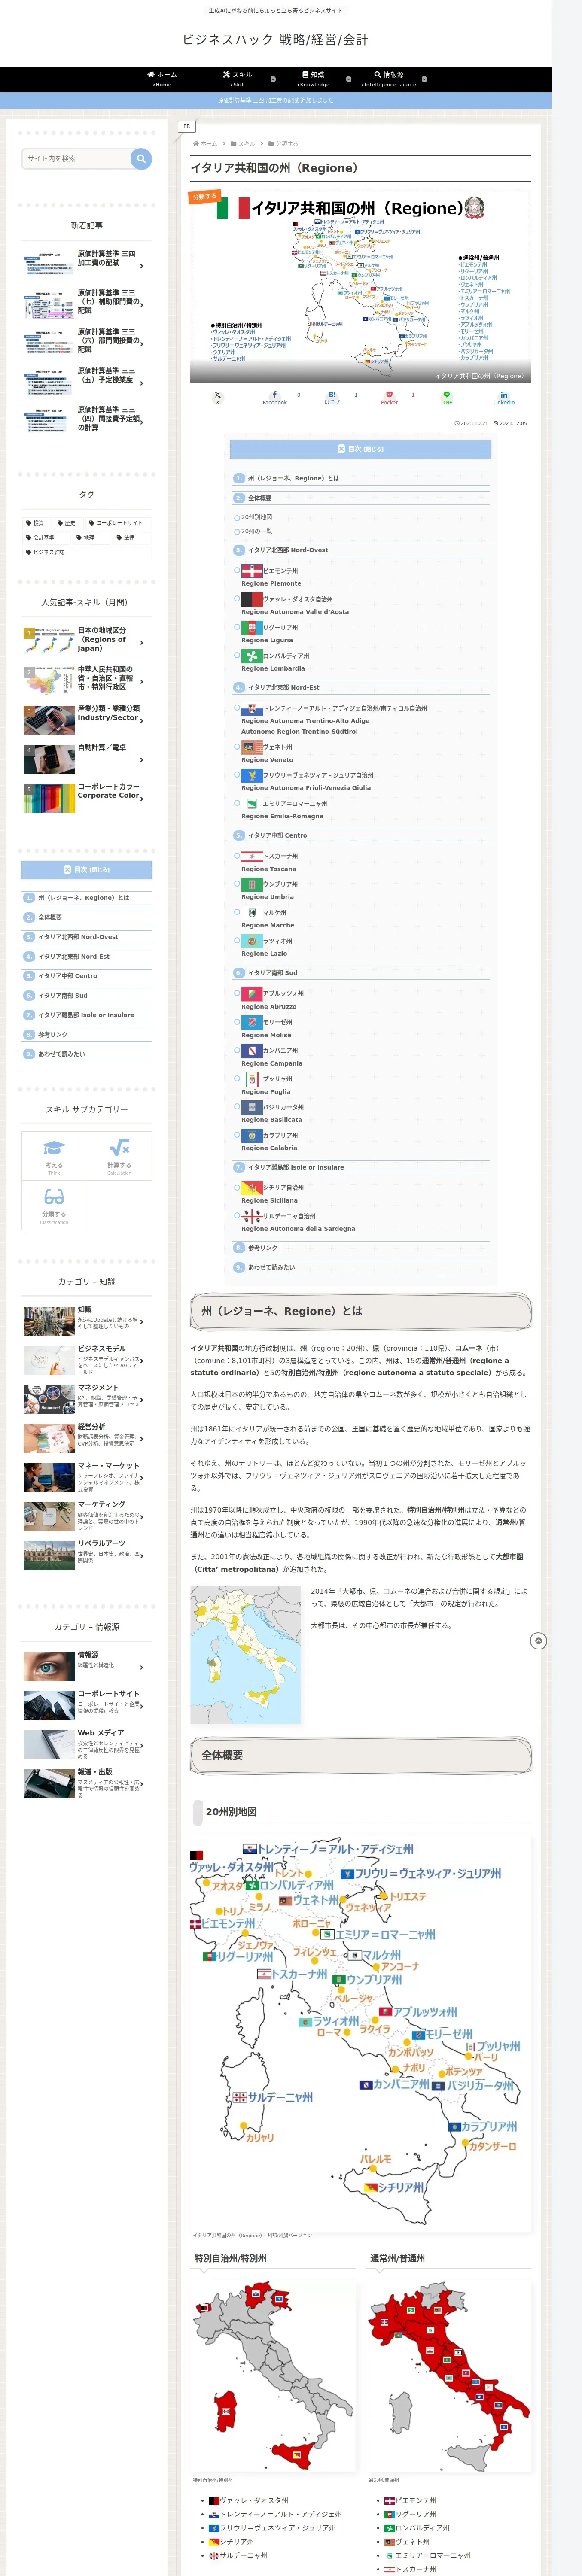Click the arrow beside 自動計算／電卓
The width and height of the screenshot is (582, 2576).
pyautogui.click(x=142, y=760)
